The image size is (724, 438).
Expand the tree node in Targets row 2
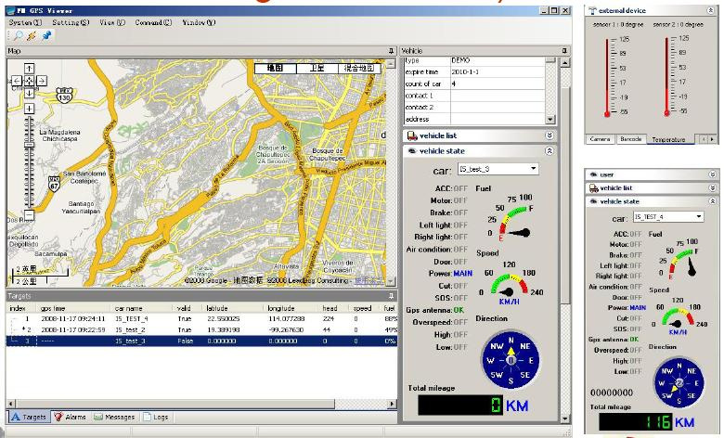coord(23,328)
